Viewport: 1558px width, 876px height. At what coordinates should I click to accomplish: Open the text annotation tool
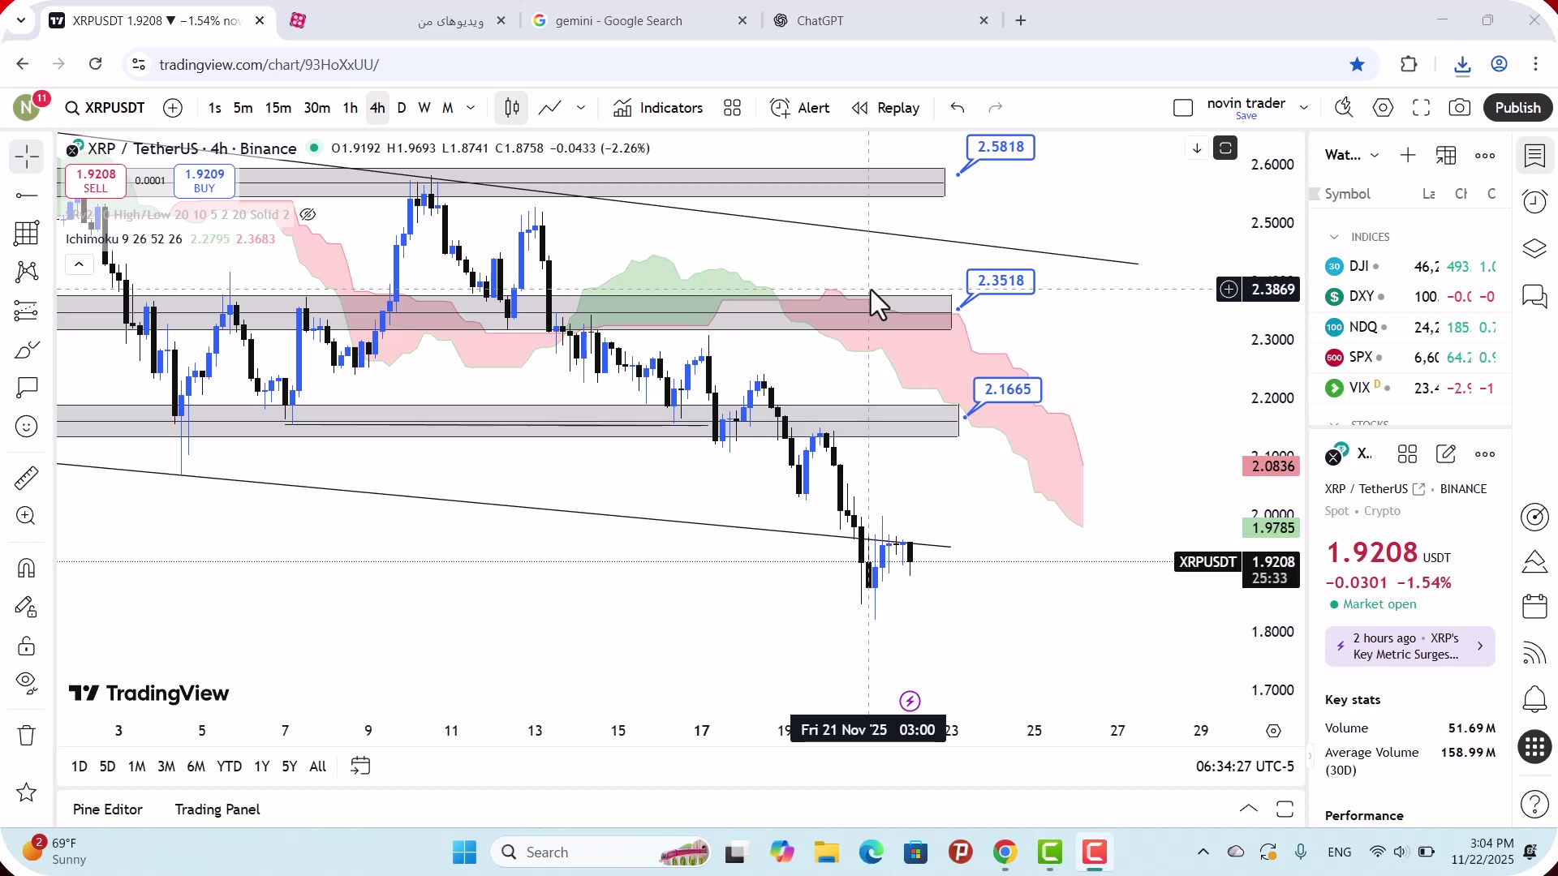[x=27, y=388]
